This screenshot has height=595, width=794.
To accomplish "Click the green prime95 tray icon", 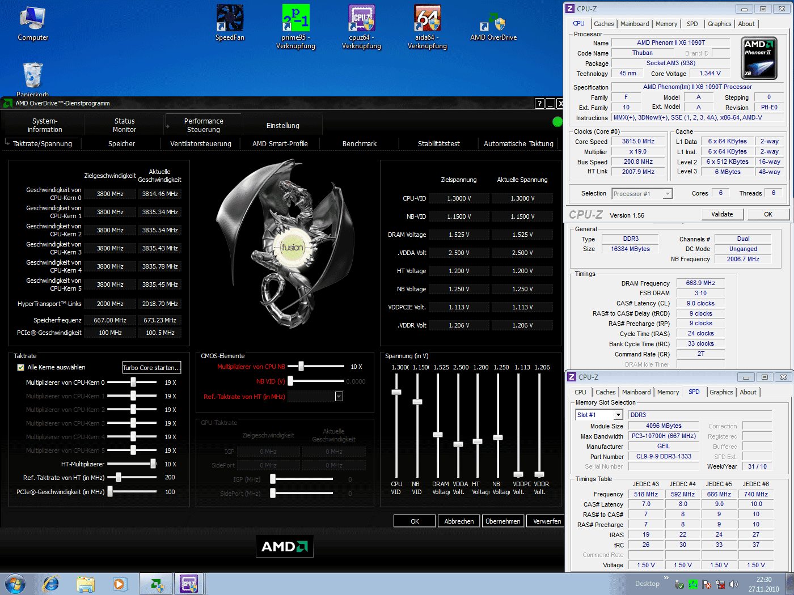I will coord(692,584).
